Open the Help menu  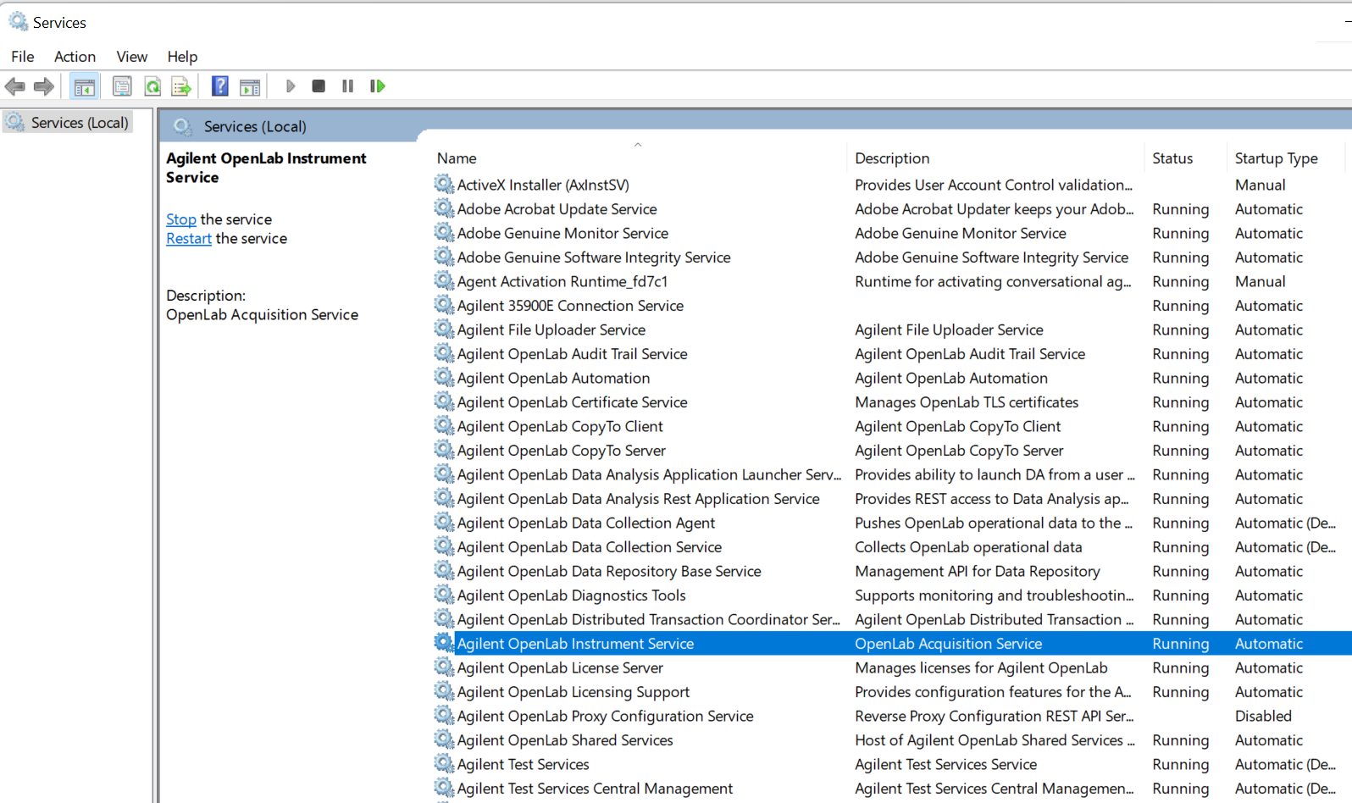(x=182, y=57)
